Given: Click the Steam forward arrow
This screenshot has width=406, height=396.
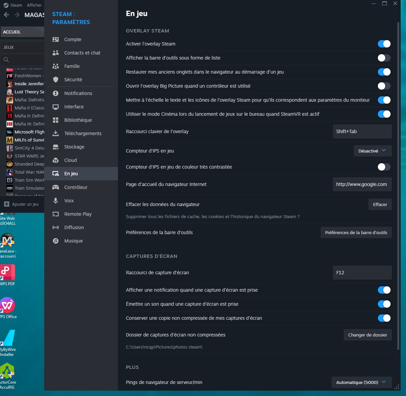Looking at the screenshot, I should coord(17,15).
